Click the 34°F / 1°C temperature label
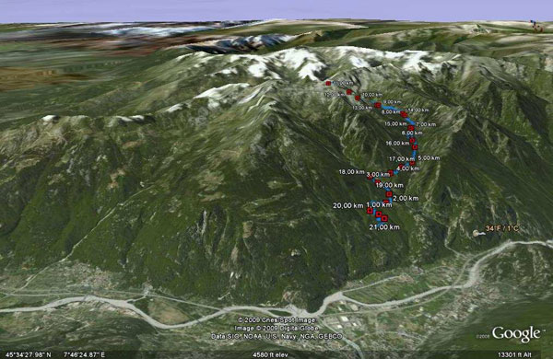Screen dimensions: 553x359 point(502,228)
